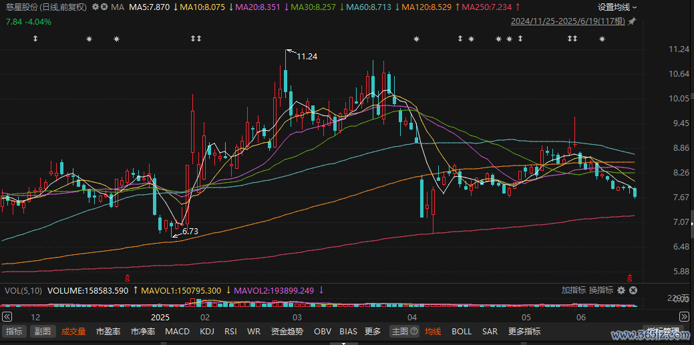Viewport: 694px width, 345px height.
Task: Remove MA indicator with top close icon
Action: click(x=104, y=7)
